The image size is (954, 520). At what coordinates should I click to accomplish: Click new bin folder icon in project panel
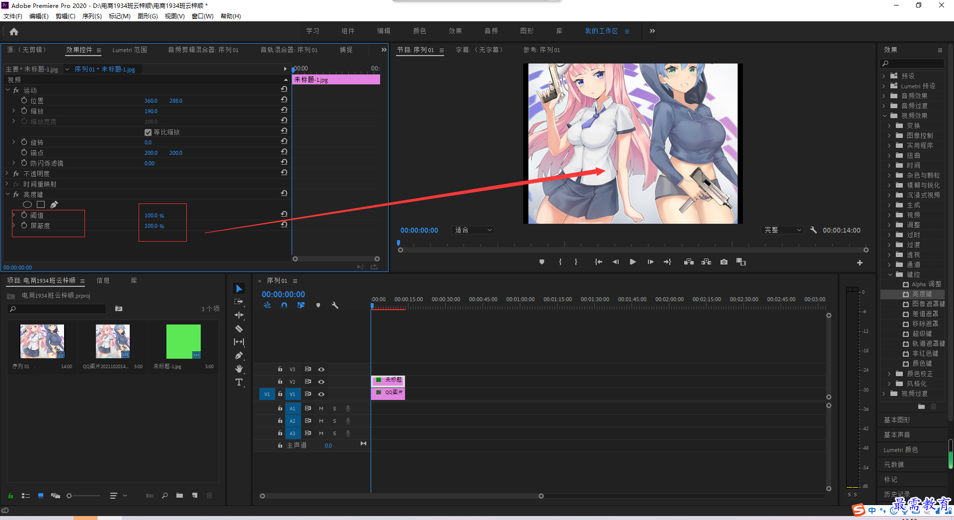179,495
